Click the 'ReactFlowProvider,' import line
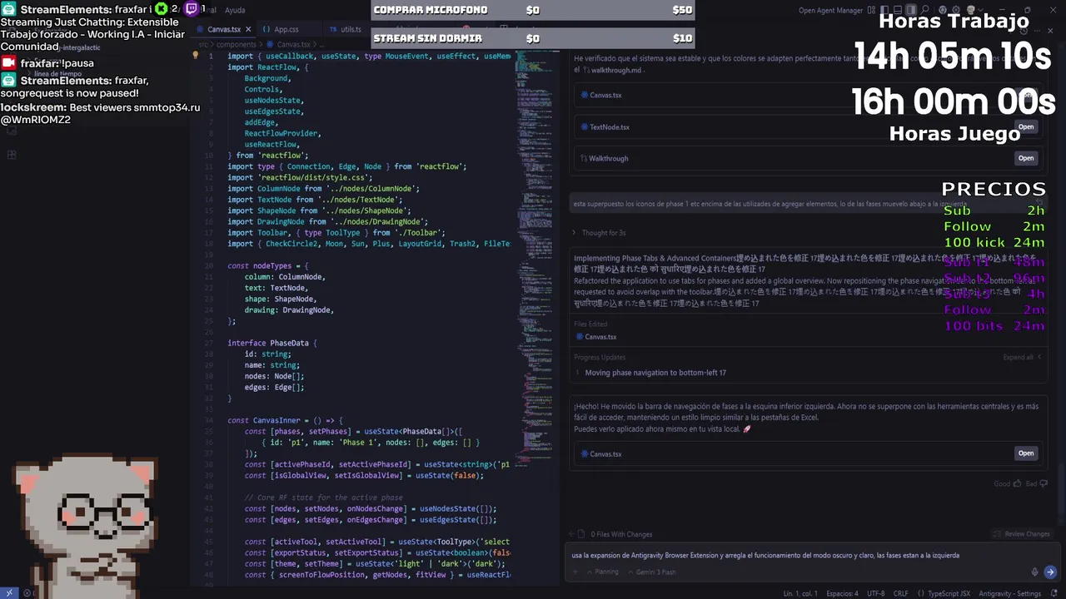Screen dimensions: 1066x599 282,133
